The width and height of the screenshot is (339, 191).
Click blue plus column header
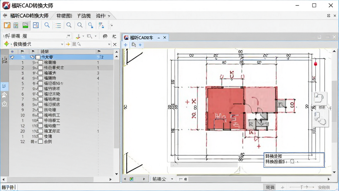(x=12, y=51)
